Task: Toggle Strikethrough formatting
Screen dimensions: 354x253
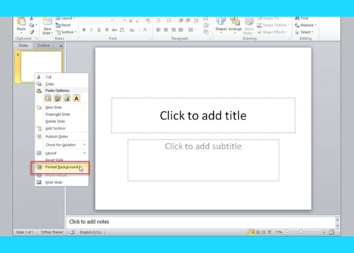Action: click(x=114, y=30)
